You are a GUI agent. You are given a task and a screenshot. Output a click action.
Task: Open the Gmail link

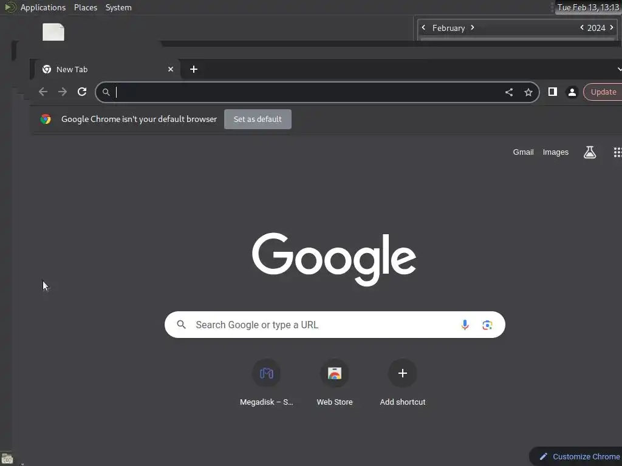click(x=523, y=152)
